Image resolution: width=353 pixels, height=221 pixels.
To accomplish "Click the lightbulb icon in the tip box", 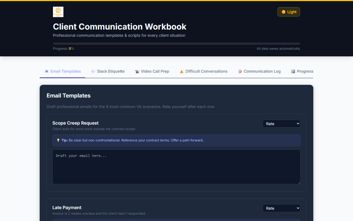I will coord(58,140).
